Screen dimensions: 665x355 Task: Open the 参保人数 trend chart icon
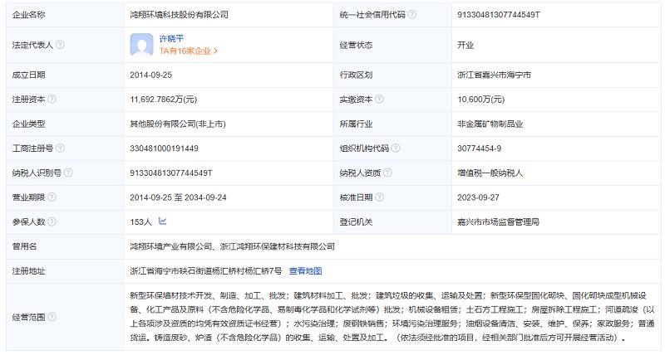click(162, 221)
